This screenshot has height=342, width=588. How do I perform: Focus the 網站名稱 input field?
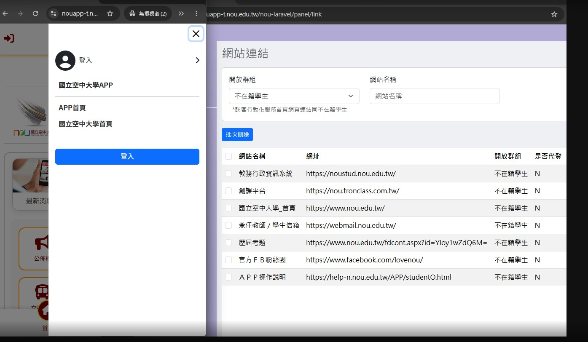coord(435,96)
